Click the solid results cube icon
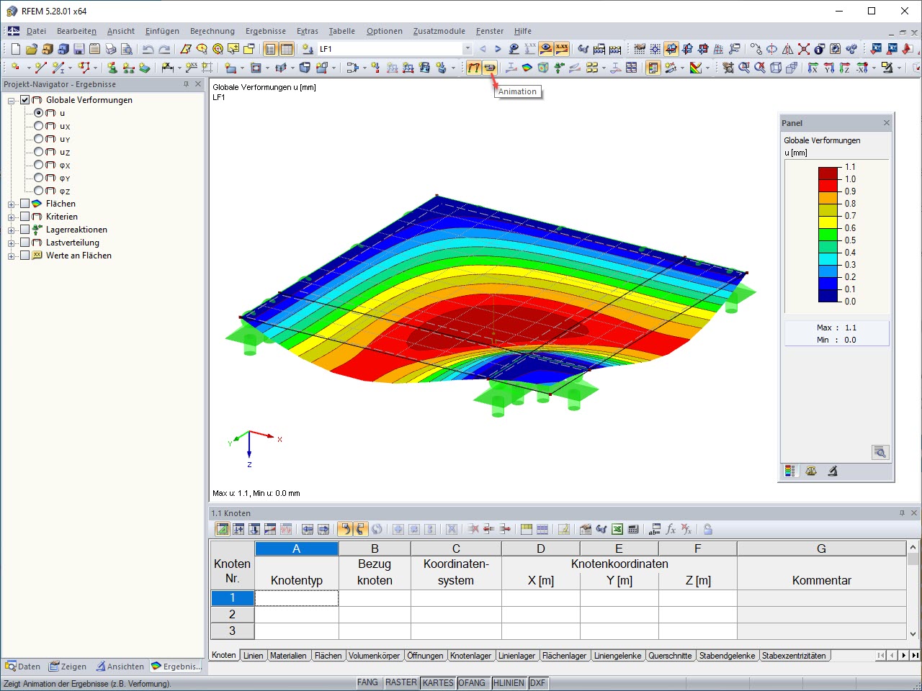 click(543, 68)
